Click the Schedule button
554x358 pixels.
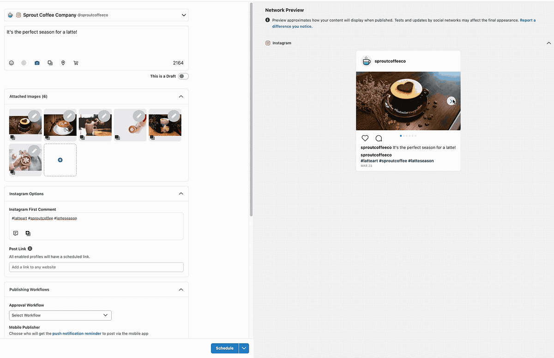[x=224, y=348]
